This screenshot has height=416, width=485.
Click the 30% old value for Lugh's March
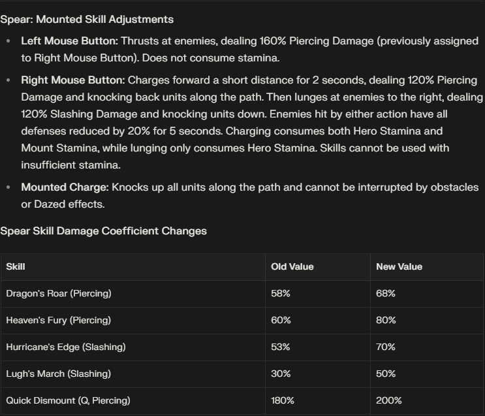click(x=318, y=374)
